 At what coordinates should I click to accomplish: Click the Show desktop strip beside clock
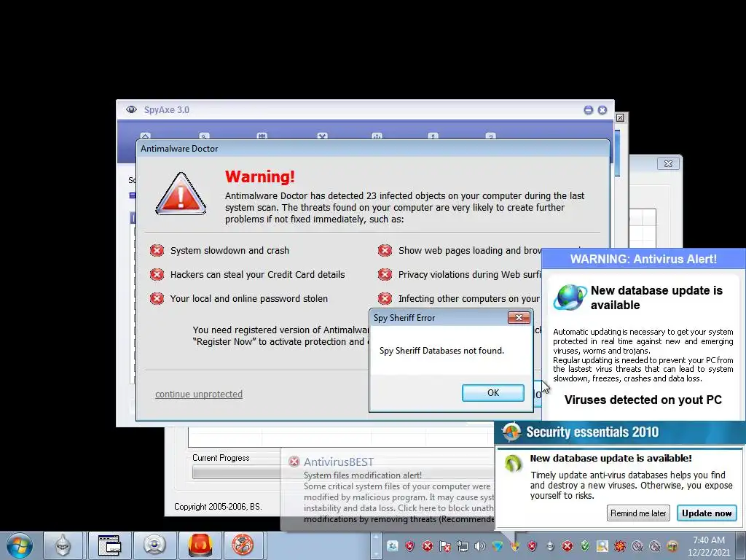pos(741,545)
